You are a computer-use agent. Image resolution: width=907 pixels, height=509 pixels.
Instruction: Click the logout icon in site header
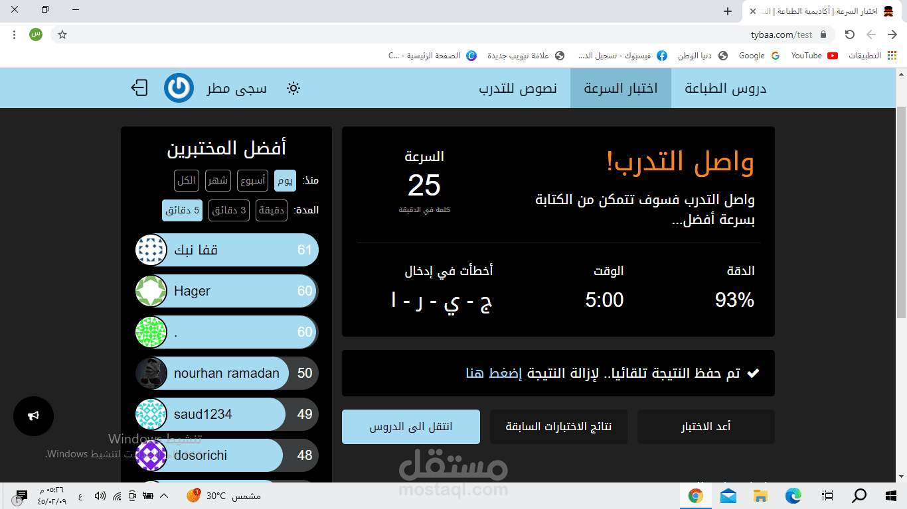coord(139,87)
